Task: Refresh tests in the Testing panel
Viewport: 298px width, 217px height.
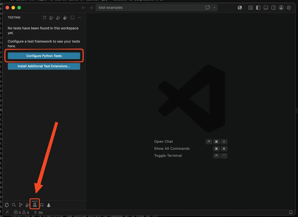Action: 44,18
